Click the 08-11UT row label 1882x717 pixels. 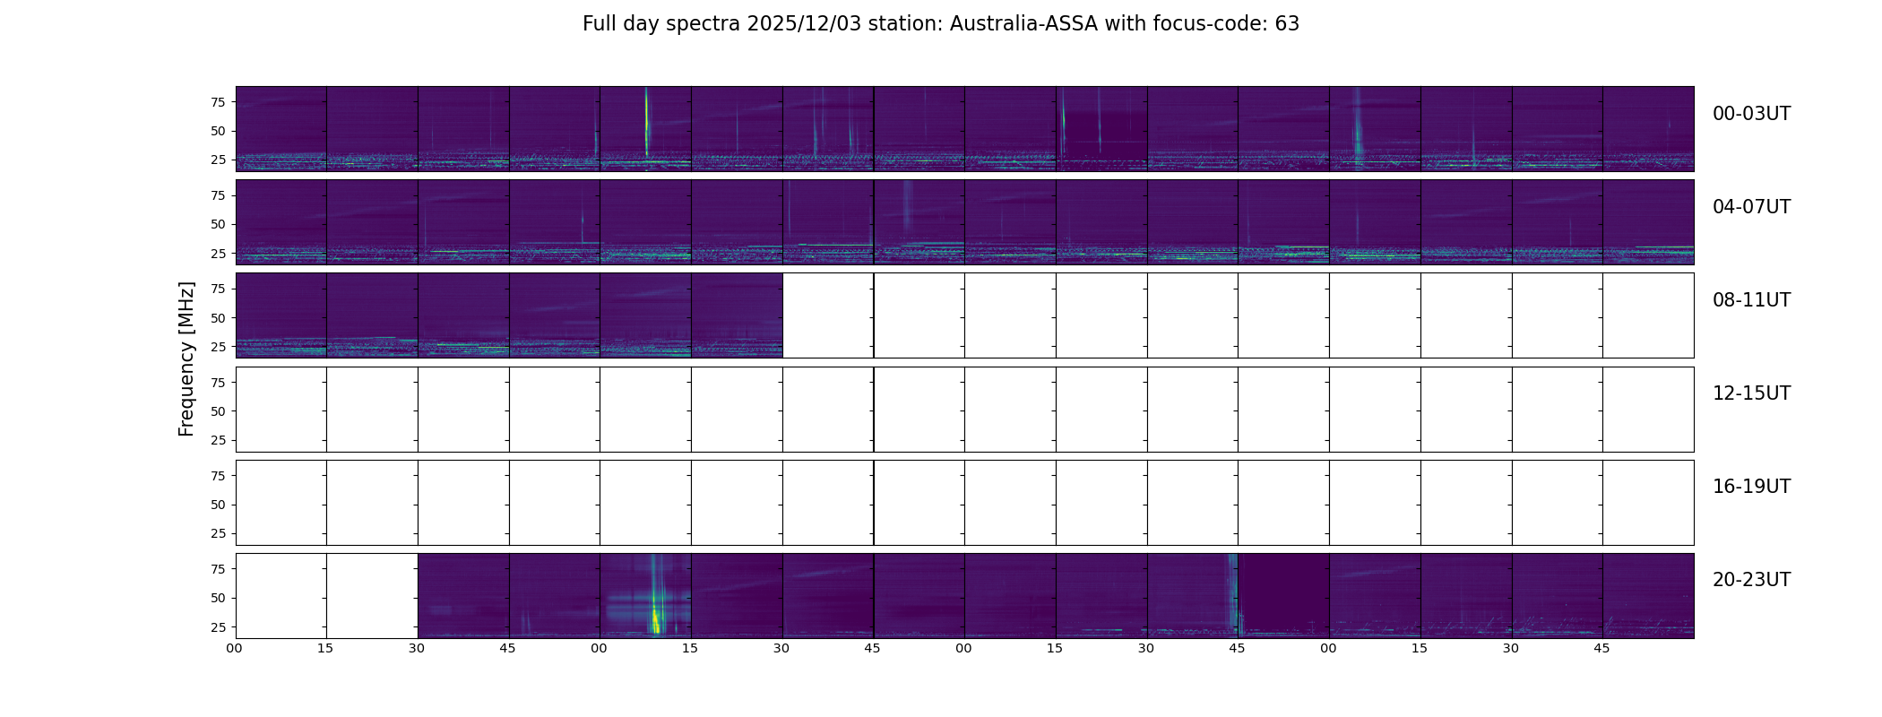point(1750,300)
